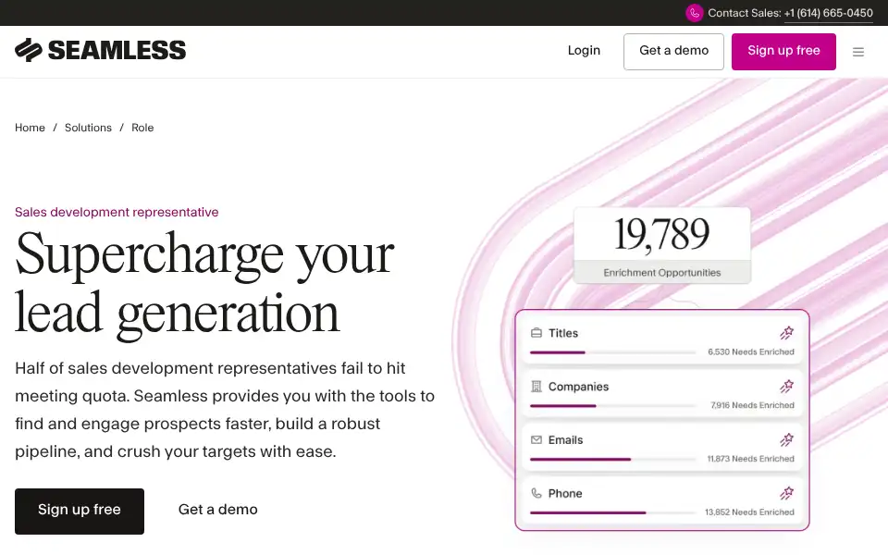Viewport: 888px width, 555px height.
Task: Click the header Get a demo button
Action: click(x=674, y=52)
